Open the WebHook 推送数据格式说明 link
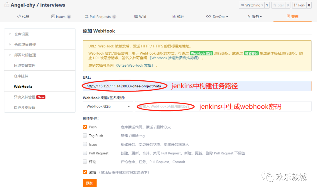The width and height of the screenshot is (317, 191). click(175, 58)
